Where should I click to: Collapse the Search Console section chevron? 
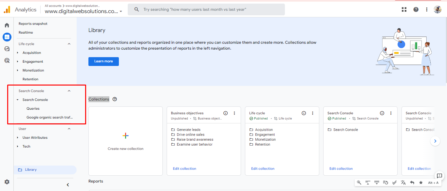(x=69, y=91)
